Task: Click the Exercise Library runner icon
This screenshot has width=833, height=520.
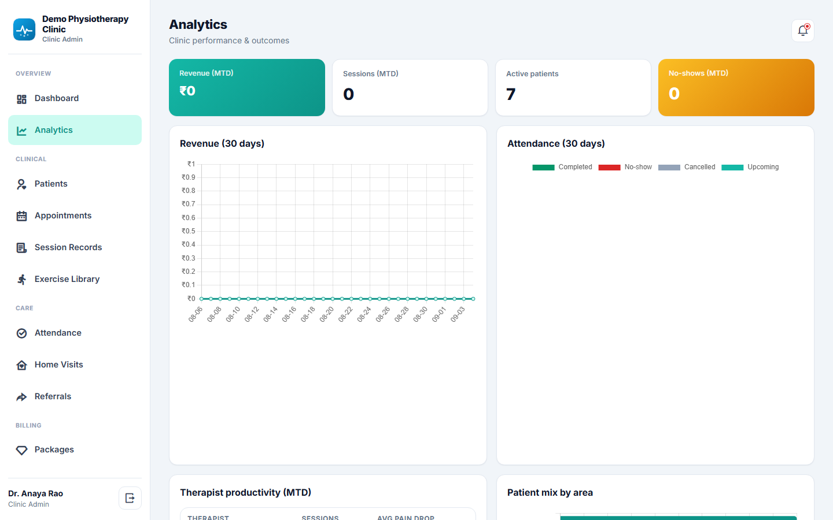Action: click(22, 280)
